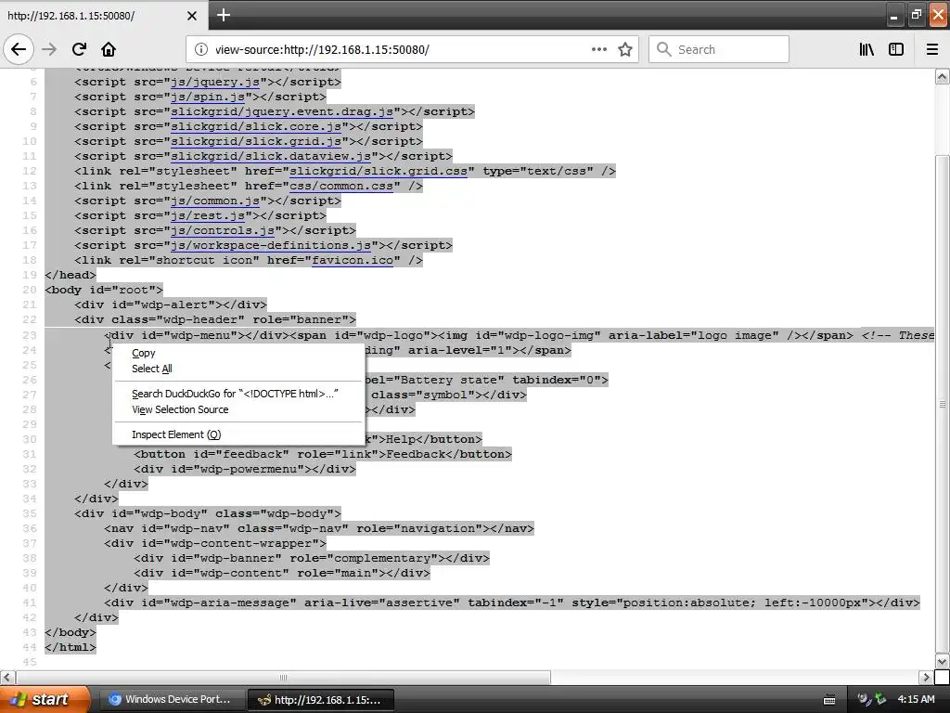Click the </head> closing tag text

[x=71, y=275]
